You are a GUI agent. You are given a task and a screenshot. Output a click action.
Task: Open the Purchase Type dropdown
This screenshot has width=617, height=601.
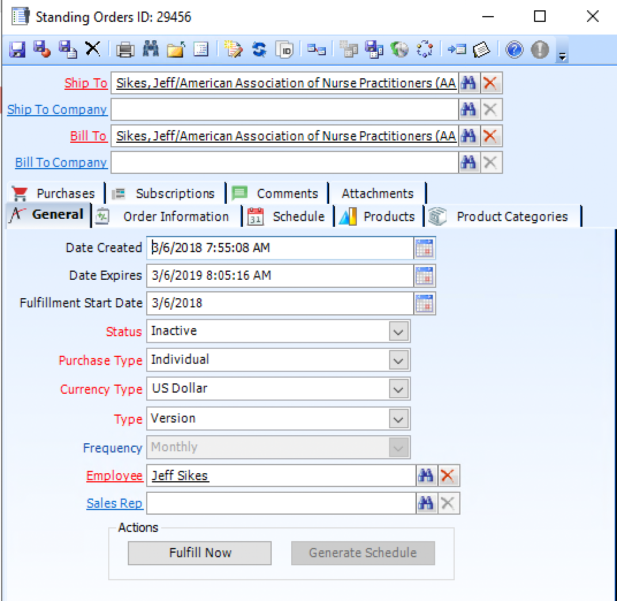[x=398, y=360]
